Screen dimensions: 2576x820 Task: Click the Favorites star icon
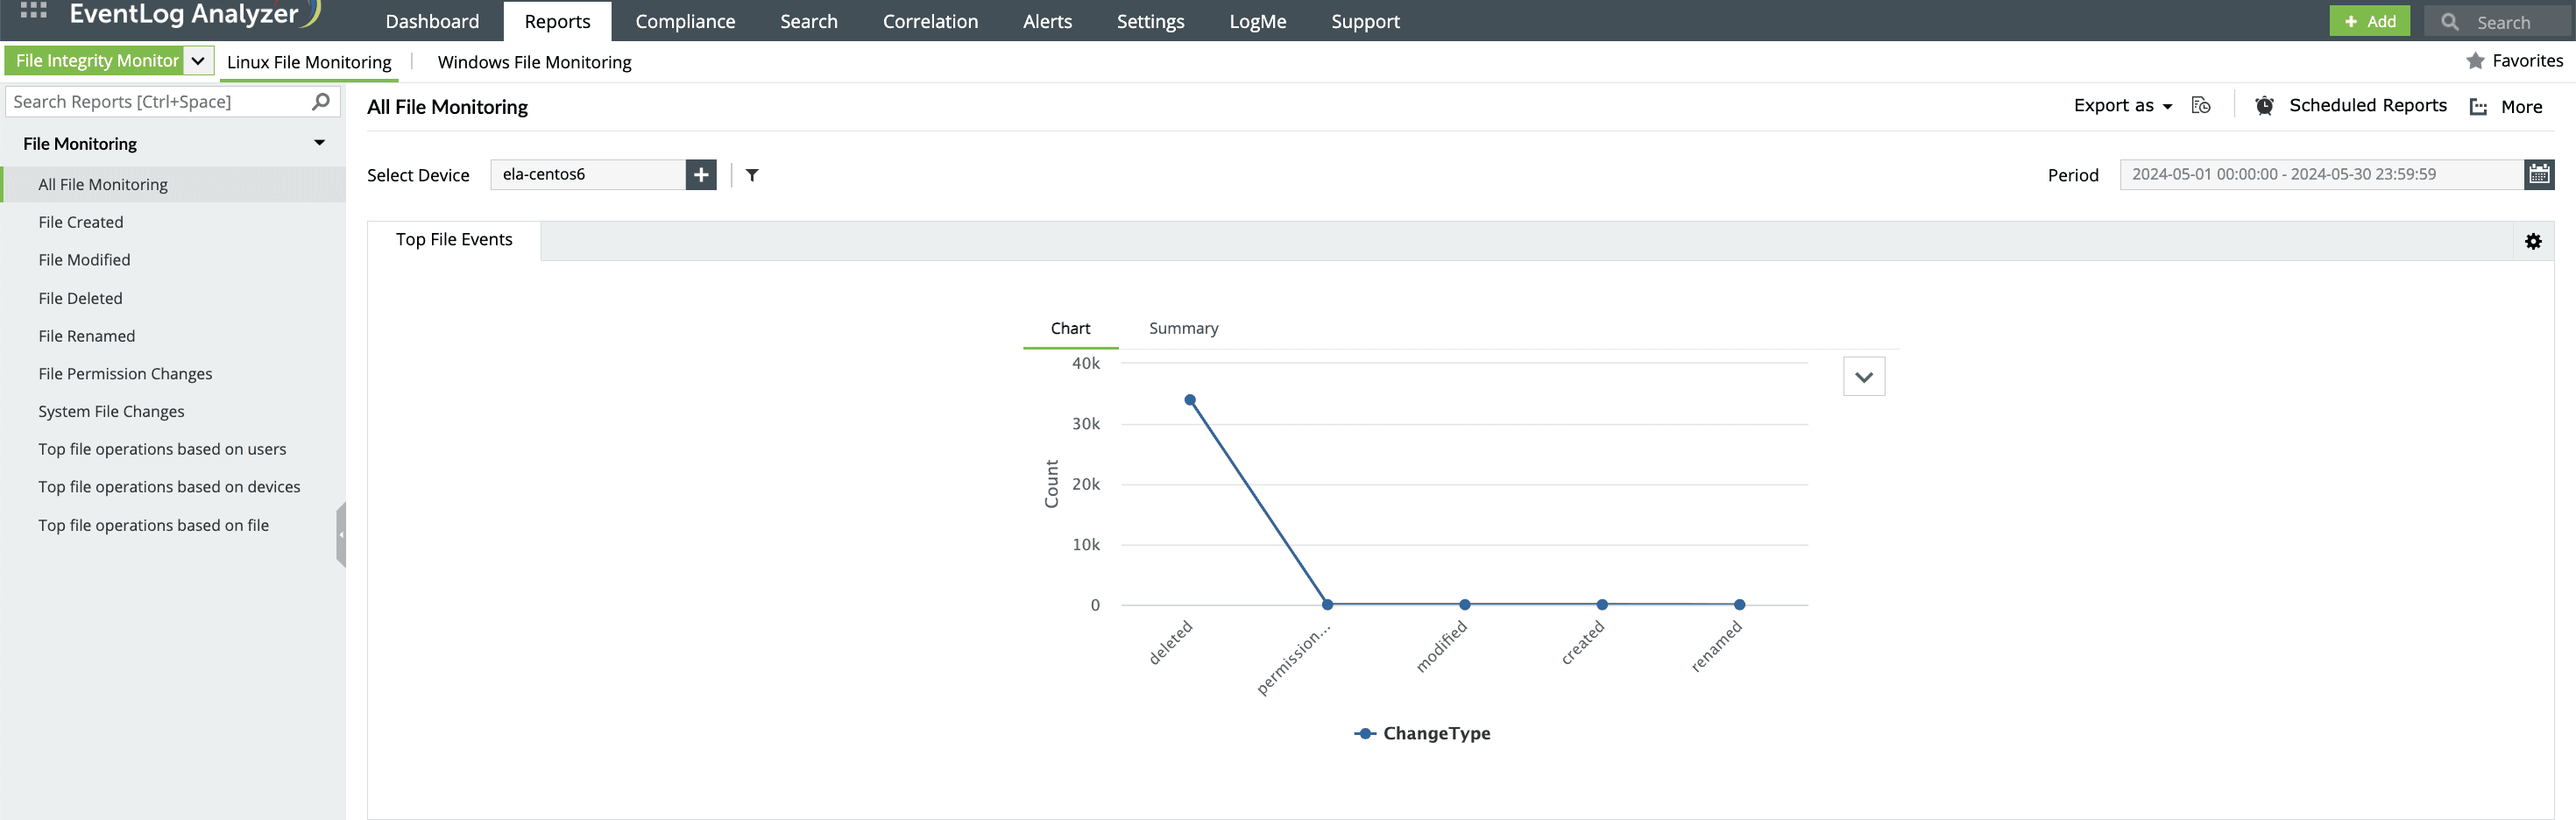[x=2475, y=61]
